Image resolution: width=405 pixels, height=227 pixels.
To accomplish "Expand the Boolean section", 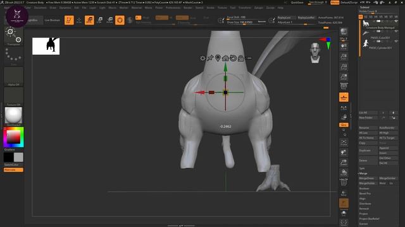I will pyautogui.click(x=364, y=189).
